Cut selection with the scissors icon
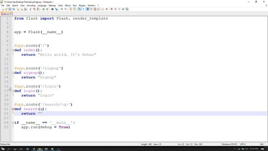Screen dimensions: 268x151 pos(31,9)
